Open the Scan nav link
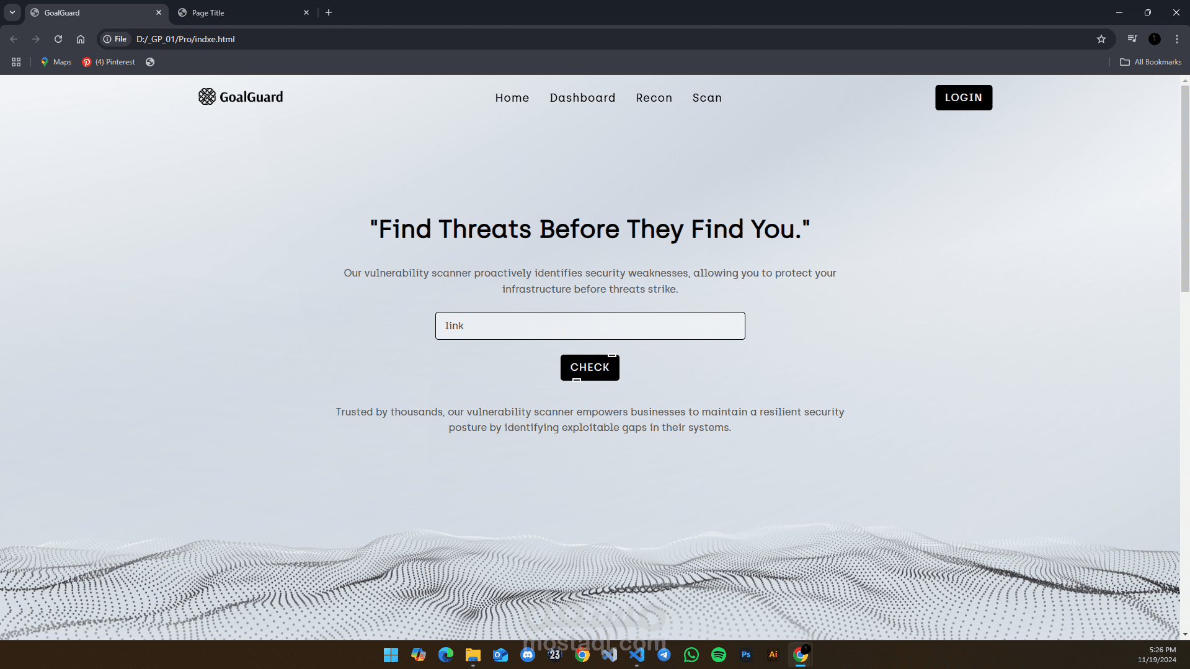Viewport: 1190px width, 669px height. pyautogui.click(x=707, y=98)
